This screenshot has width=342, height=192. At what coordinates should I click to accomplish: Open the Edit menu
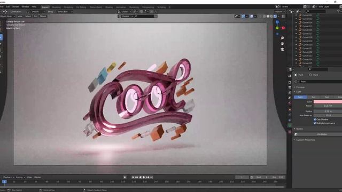8,7
